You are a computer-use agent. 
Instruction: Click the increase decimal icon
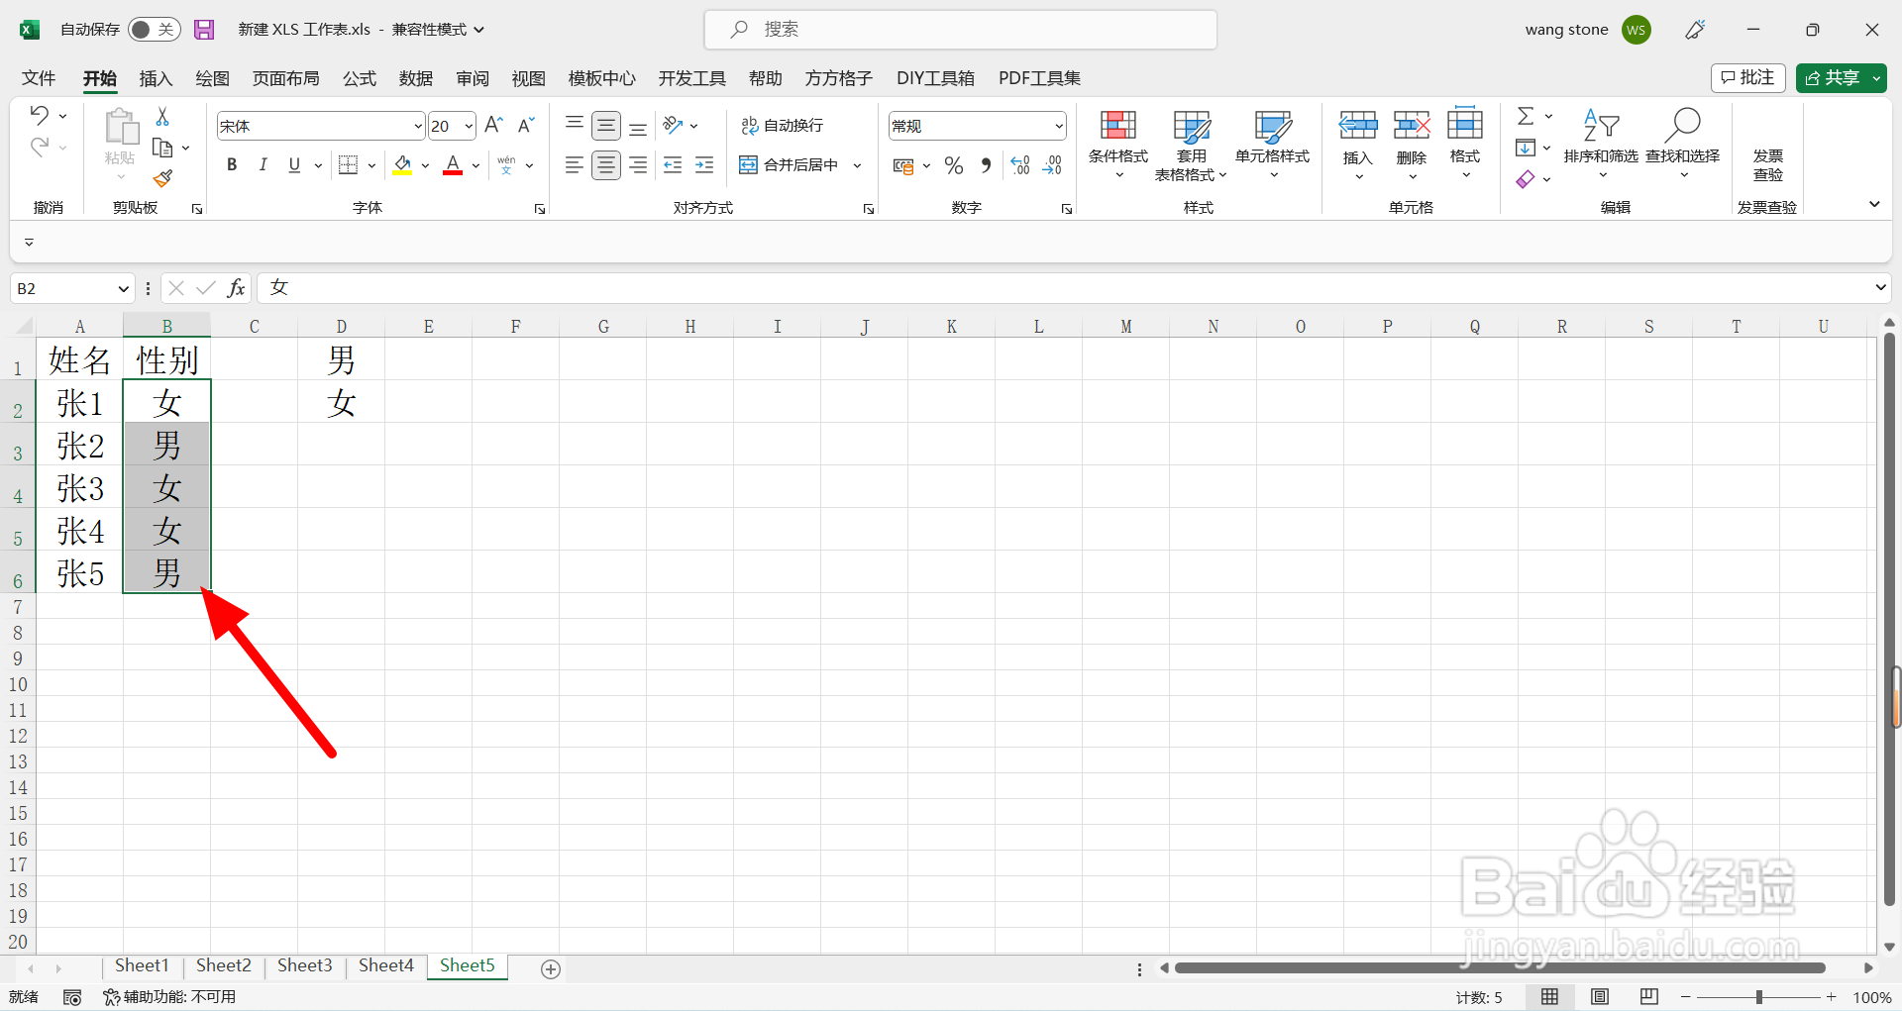[1020, 165]
